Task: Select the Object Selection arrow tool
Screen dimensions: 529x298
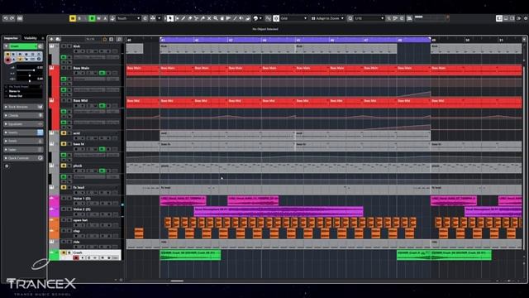Action: [x=170, y=18]
